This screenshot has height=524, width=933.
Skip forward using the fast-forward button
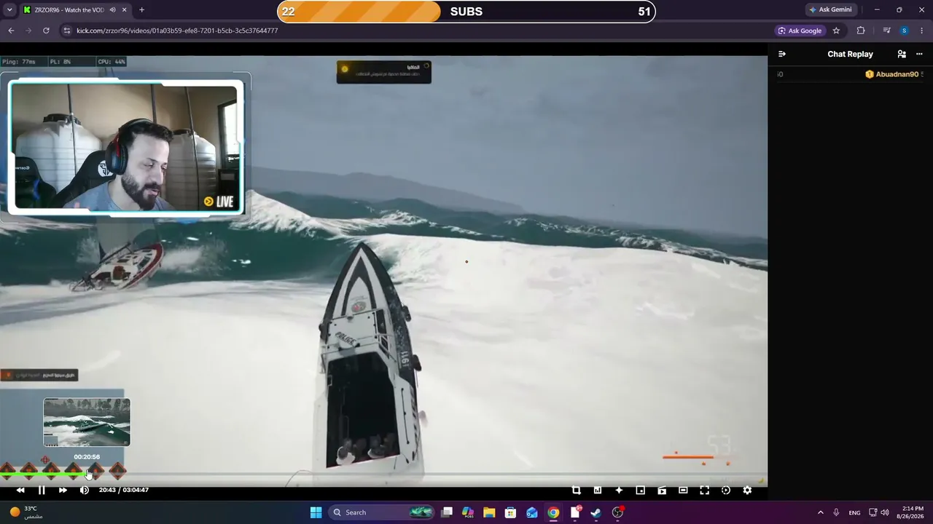63,490
